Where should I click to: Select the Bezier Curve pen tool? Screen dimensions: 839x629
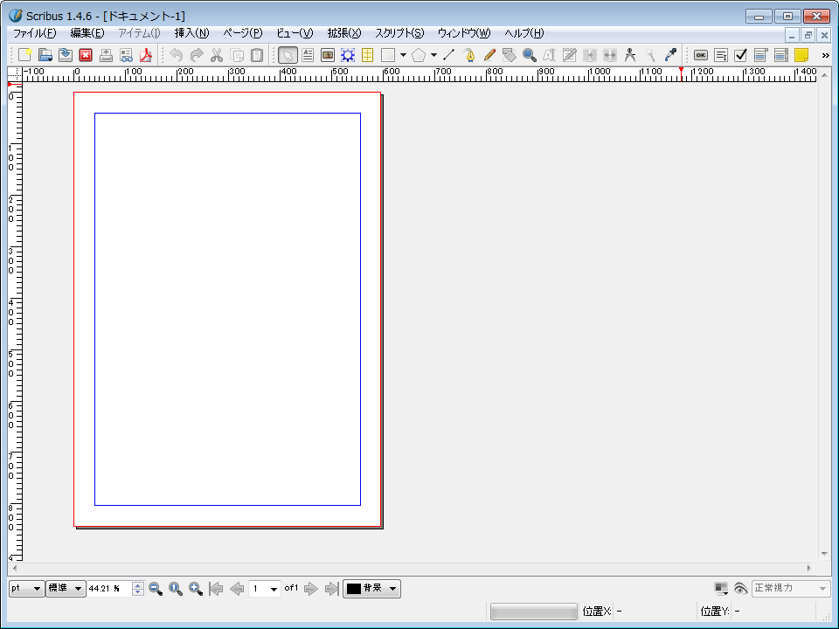469,55
